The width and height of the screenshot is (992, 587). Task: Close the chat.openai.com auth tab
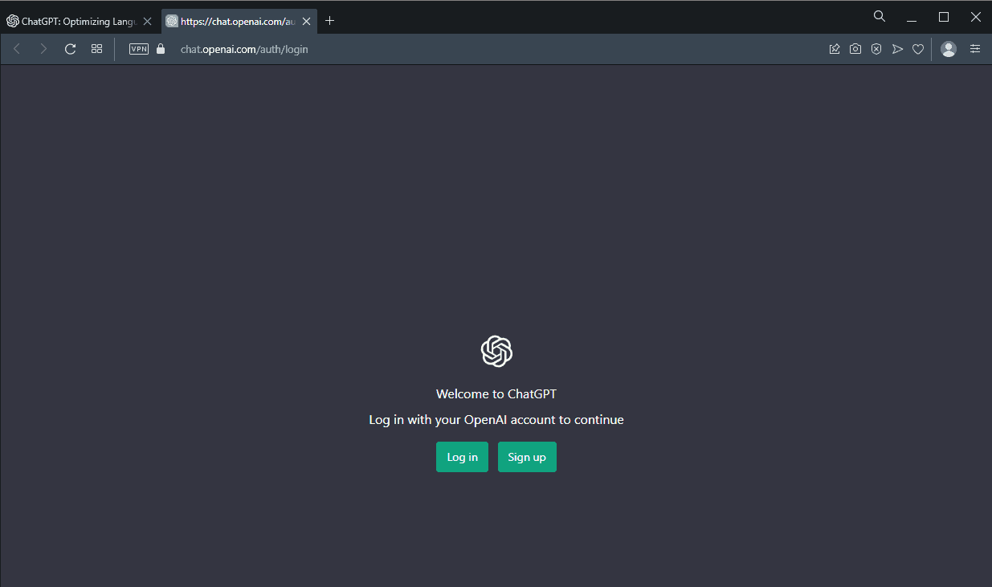(305, 21)
